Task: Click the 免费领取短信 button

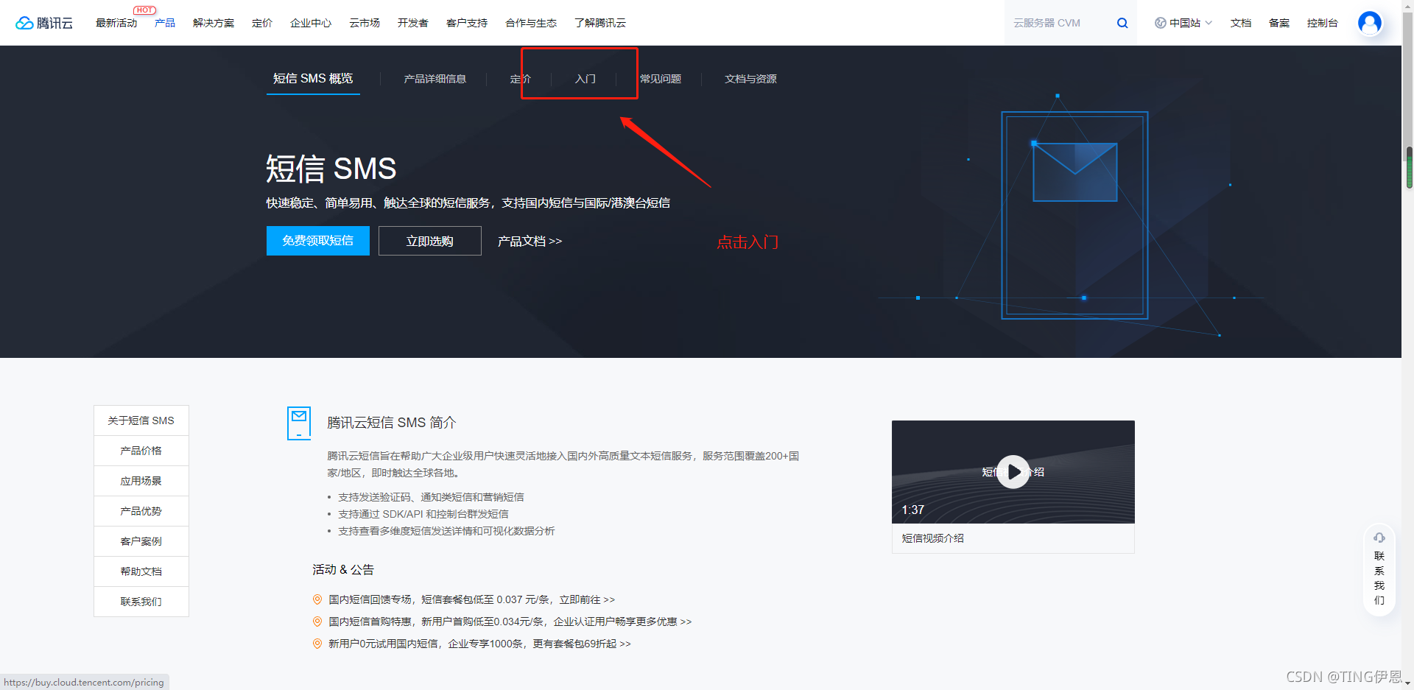Action: [318, 241]
